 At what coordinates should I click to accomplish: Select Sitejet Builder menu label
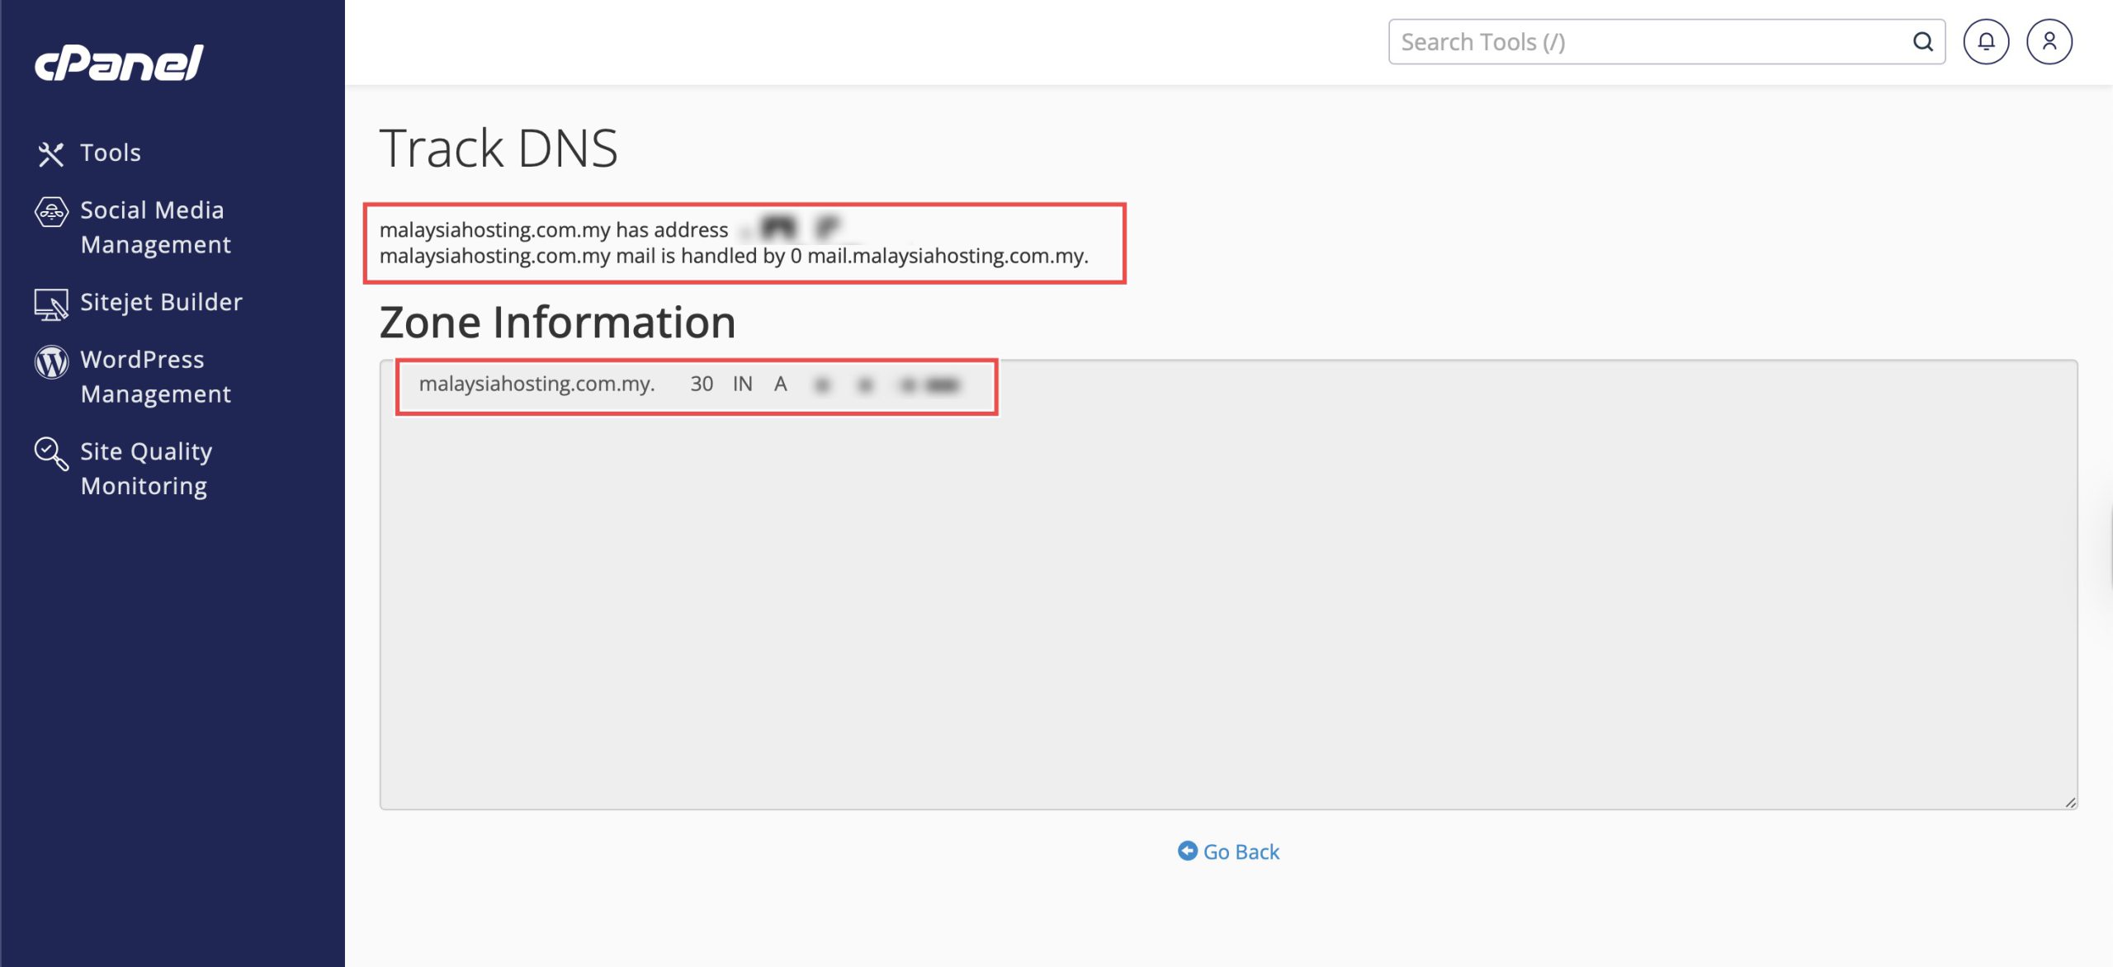pyautogui.click(x=161, y=302)
